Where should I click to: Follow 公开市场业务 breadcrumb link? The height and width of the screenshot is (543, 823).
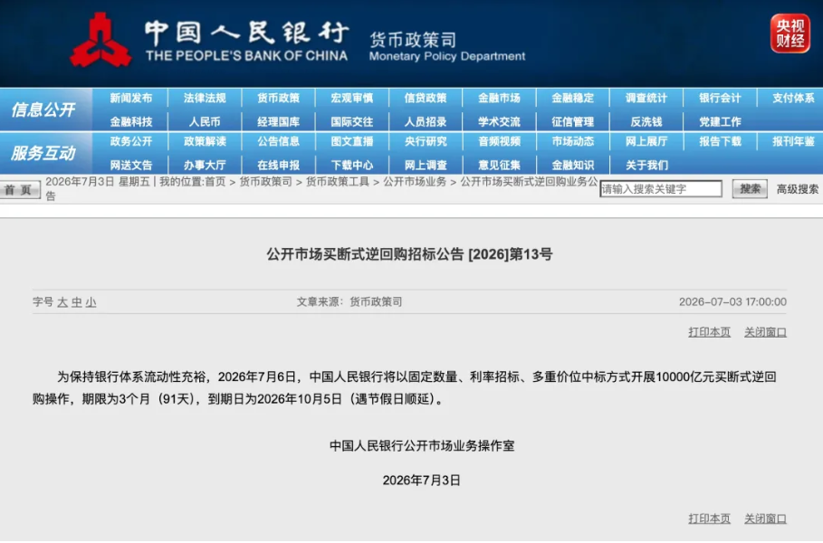pyautogui.click(x=414, y=182)
